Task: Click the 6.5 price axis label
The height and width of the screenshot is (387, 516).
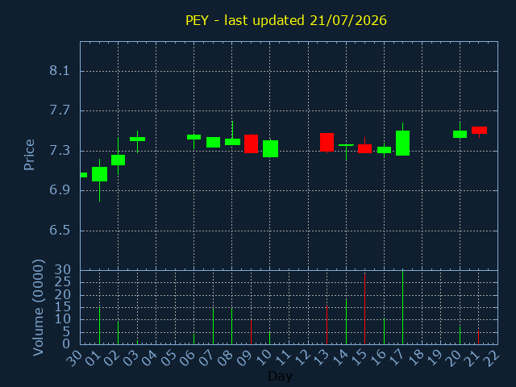Action: [x=60, y=230]
